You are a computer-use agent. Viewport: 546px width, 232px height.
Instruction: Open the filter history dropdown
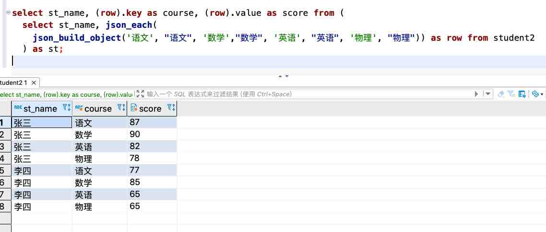488,94
